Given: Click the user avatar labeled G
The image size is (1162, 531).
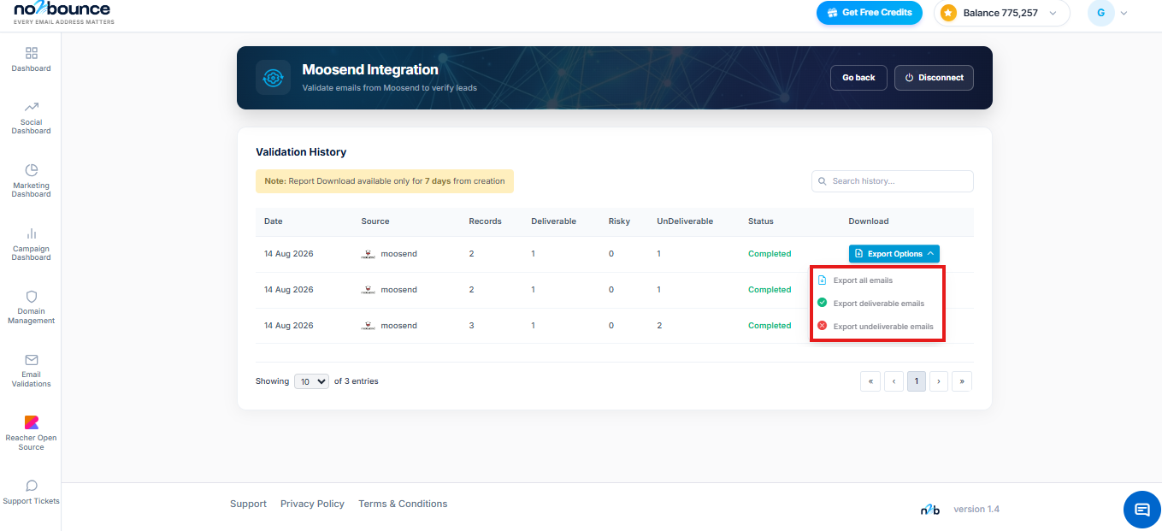Looking at the screenshot, I should 1100,13.
